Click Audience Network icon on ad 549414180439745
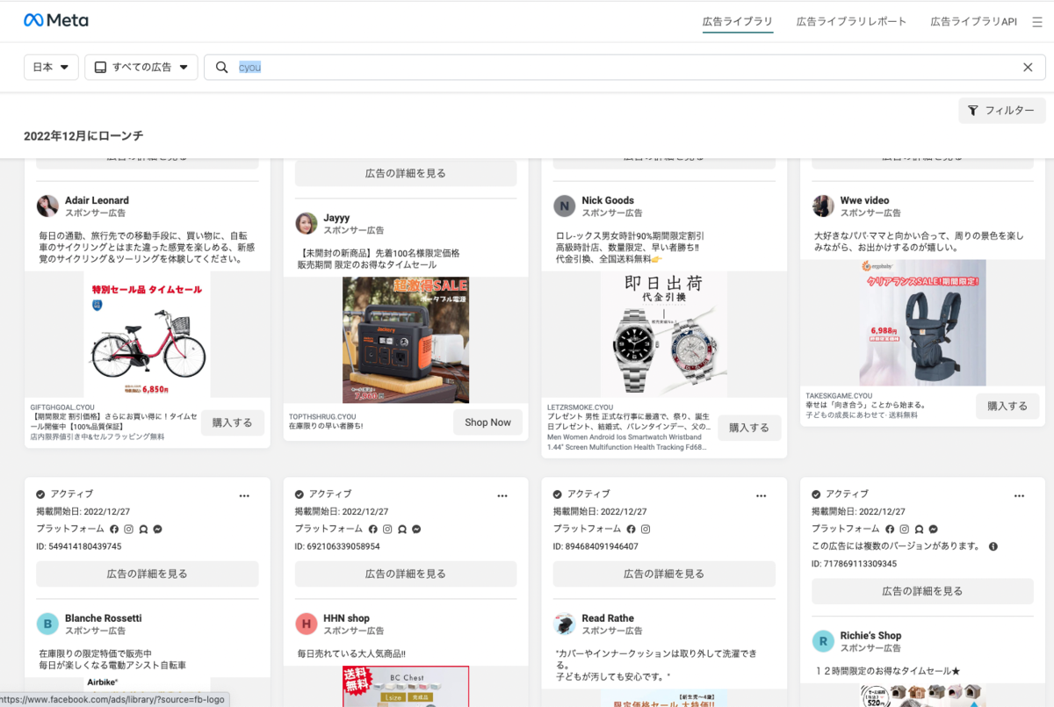The width and height of the screenshot is (1054, 707). click(142, 530)
